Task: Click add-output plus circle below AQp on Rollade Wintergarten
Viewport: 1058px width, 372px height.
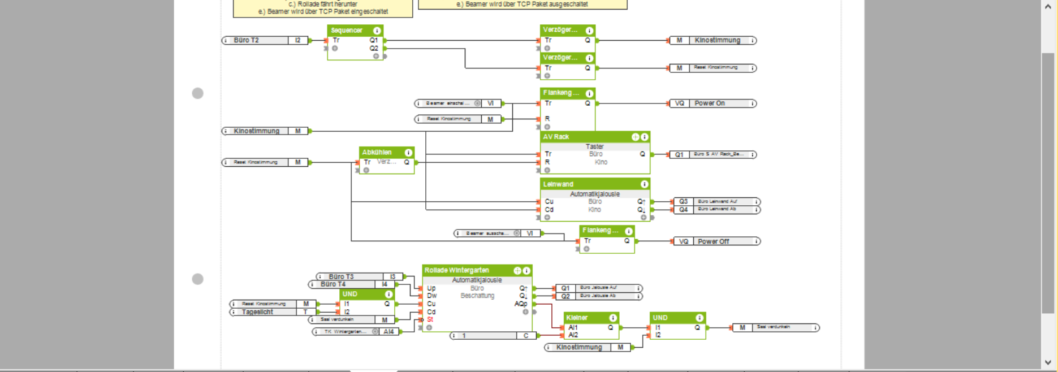Action: click(525, 312)
